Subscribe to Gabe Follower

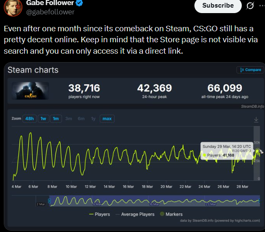point(218,5)
